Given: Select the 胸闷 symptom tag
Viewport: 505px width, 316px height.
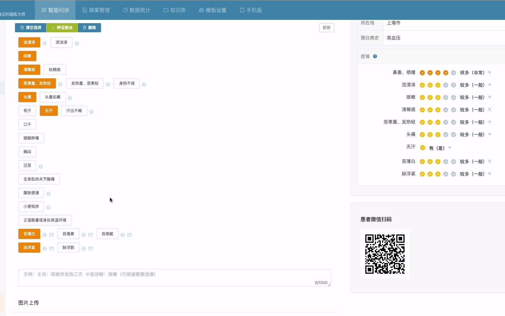Looking at the screenshot, I should tap(27, 152).
